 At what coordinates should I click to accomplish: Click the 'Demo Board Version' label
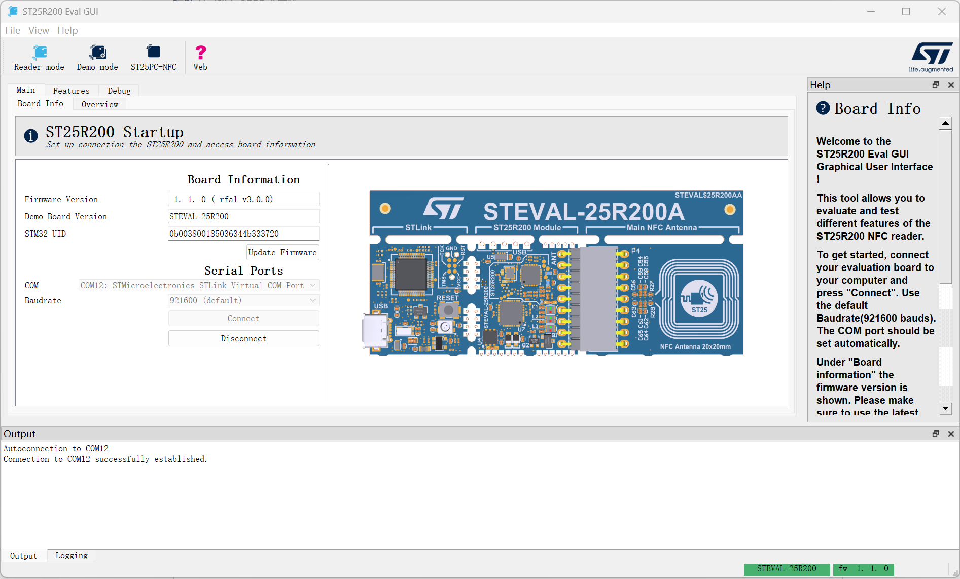pyautogui.click(x=66, y=216)
